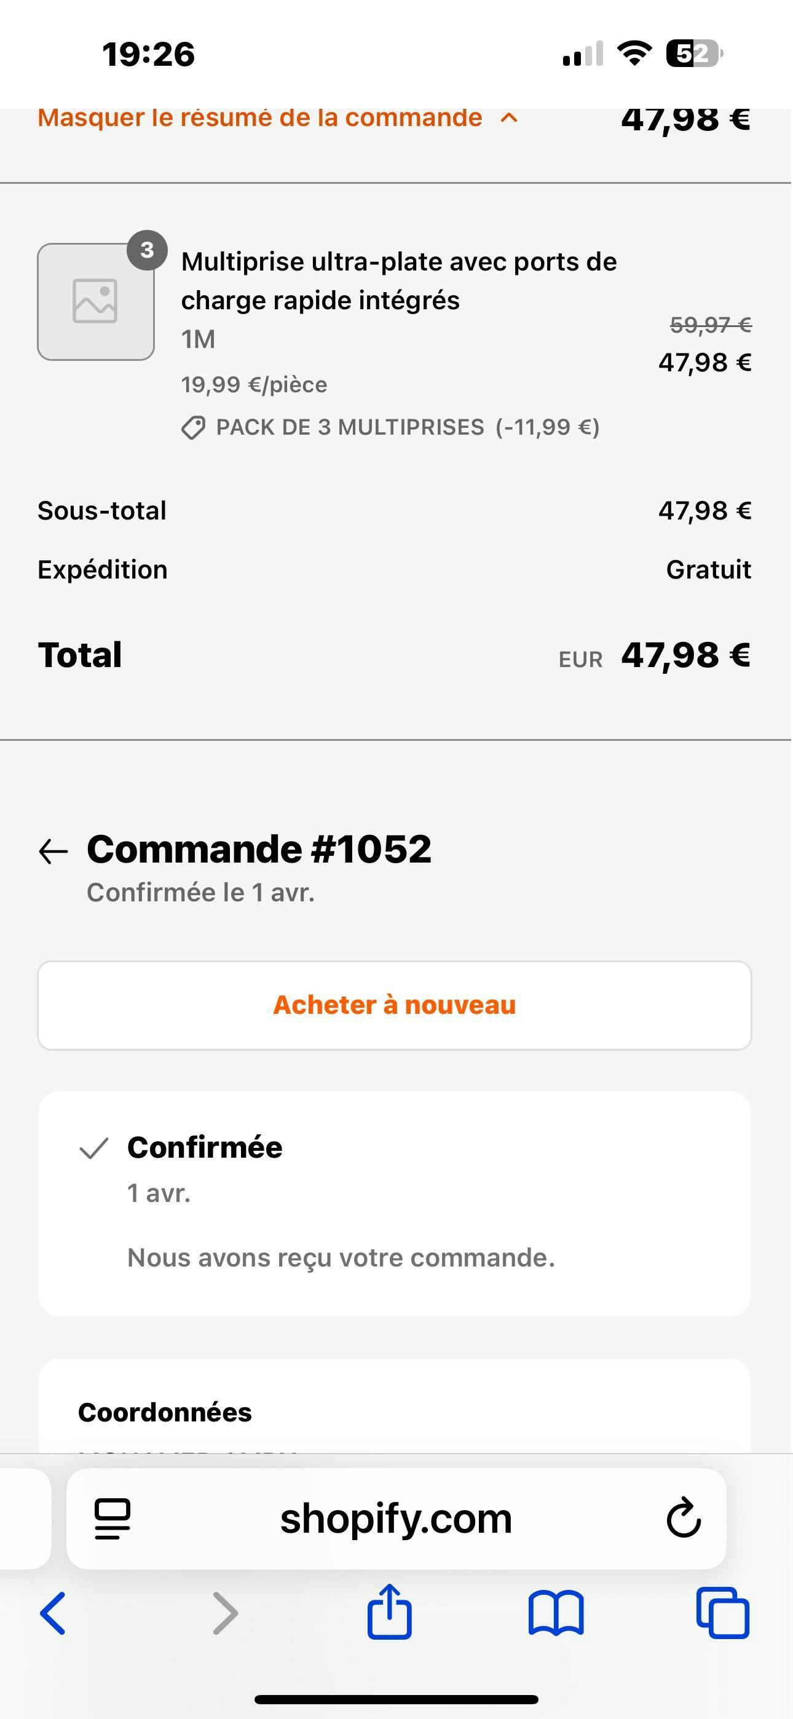This screenshot has width=793, height=1719.
Task: Tap the Multiprise ultra-plate product title
Action: click(x=398, y=280)
